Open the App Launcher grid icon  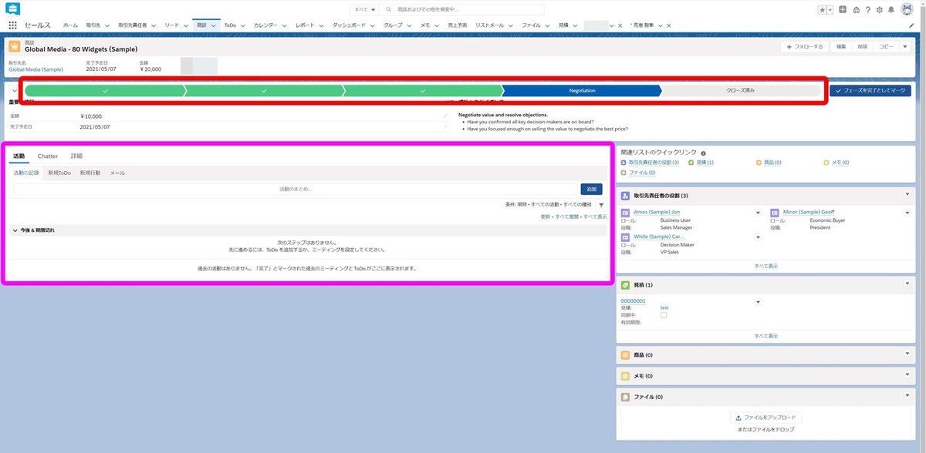pos(13,25)
